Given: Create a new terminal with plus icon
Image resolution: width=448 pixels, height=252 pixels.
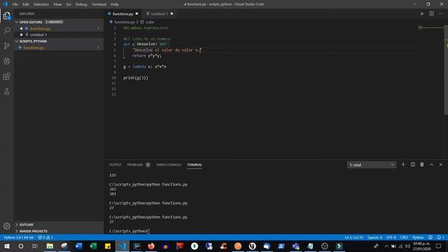Looking at the screenshot, I should coord(403,164).
